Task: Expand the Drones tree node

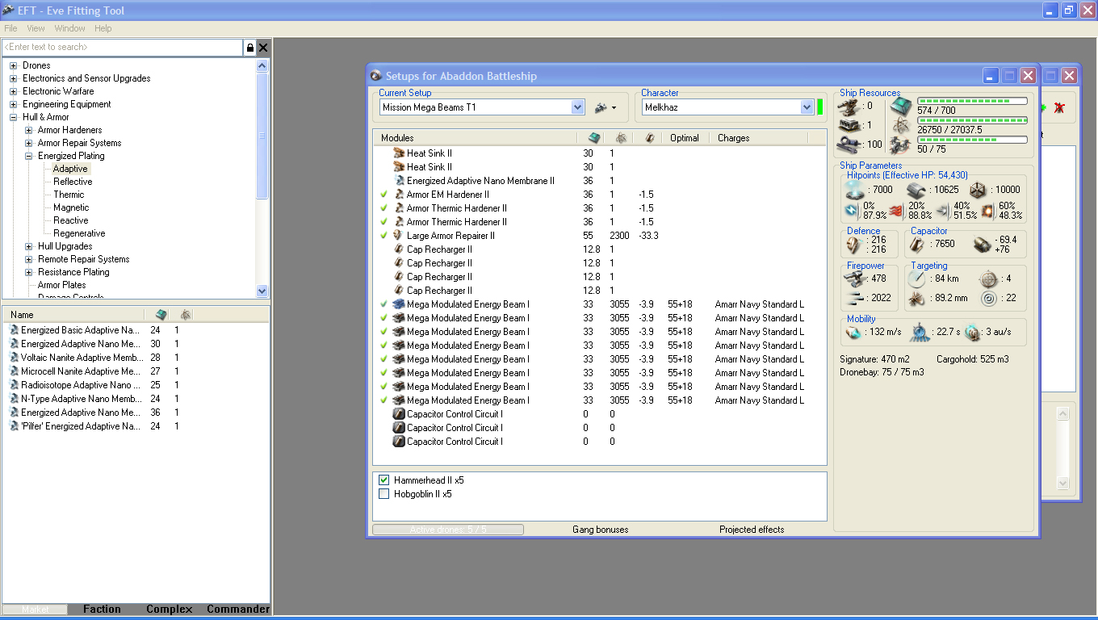Action: click(x=14, y=65)
